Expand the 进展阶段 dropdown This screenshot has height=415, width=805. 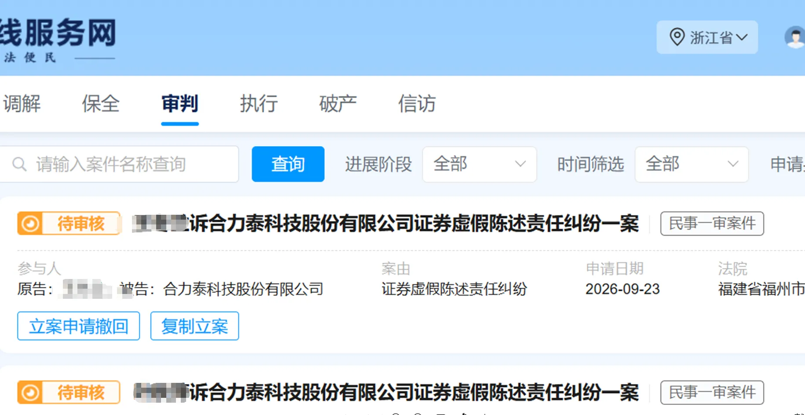[x=479, y=164]
